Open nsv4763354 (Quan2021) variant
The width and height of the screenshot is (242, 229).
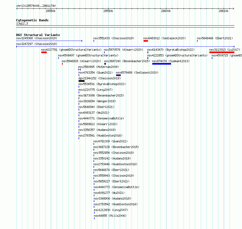(95, 73)
